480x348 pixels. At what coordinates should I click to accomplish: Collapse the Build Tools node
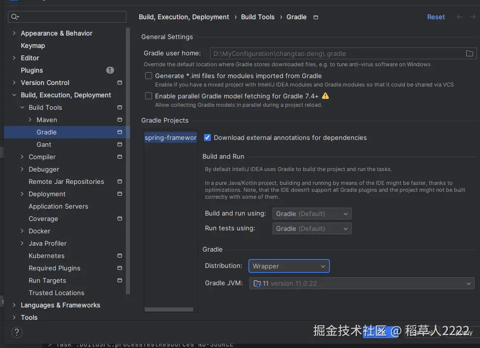[x=22, y=107]
